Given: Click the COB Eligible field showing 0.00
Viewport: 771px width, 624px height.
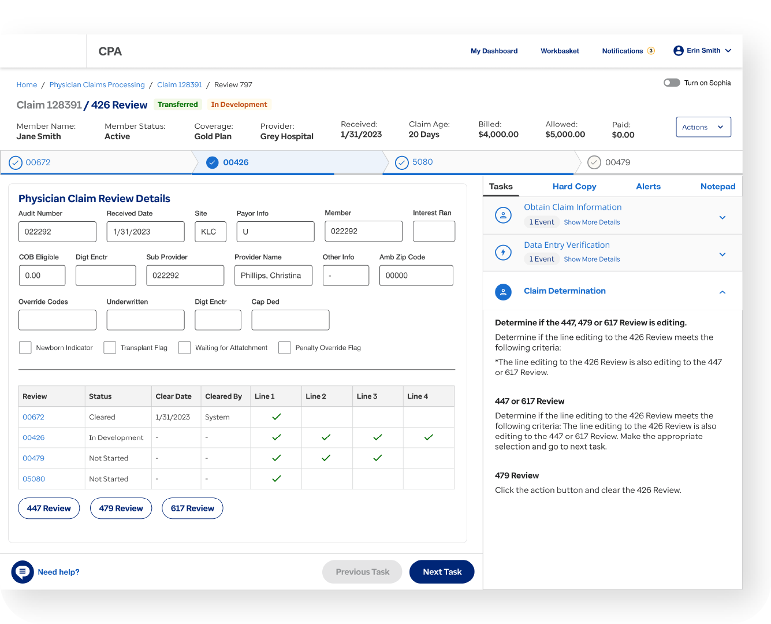Looking at the screenshot, I should 42,276.
